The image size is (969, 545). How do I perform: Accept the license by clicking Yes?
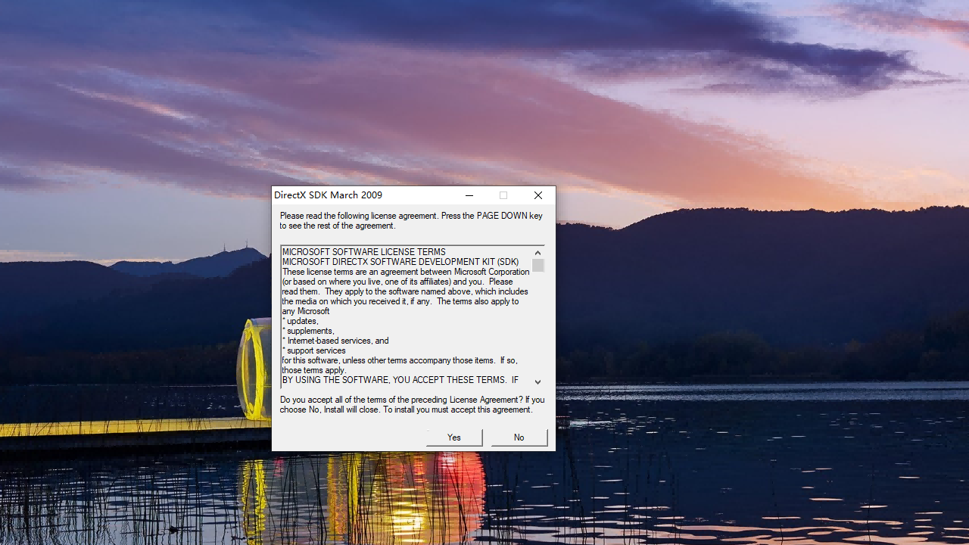(x=454, y=438)
